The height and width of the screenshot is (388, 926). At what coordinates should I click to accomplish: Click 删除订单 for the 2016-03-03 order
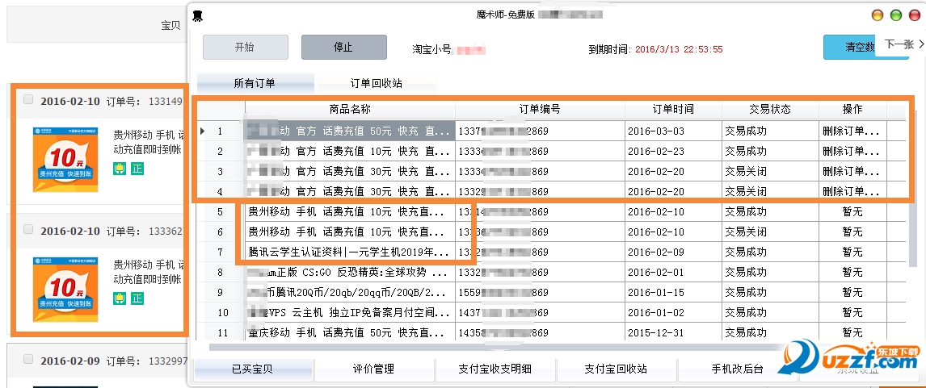pos(852,131)
